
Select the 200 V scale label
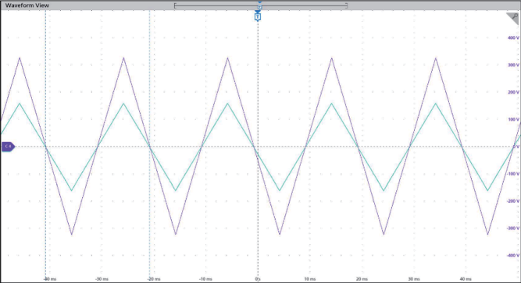click(x=513, y=92)
